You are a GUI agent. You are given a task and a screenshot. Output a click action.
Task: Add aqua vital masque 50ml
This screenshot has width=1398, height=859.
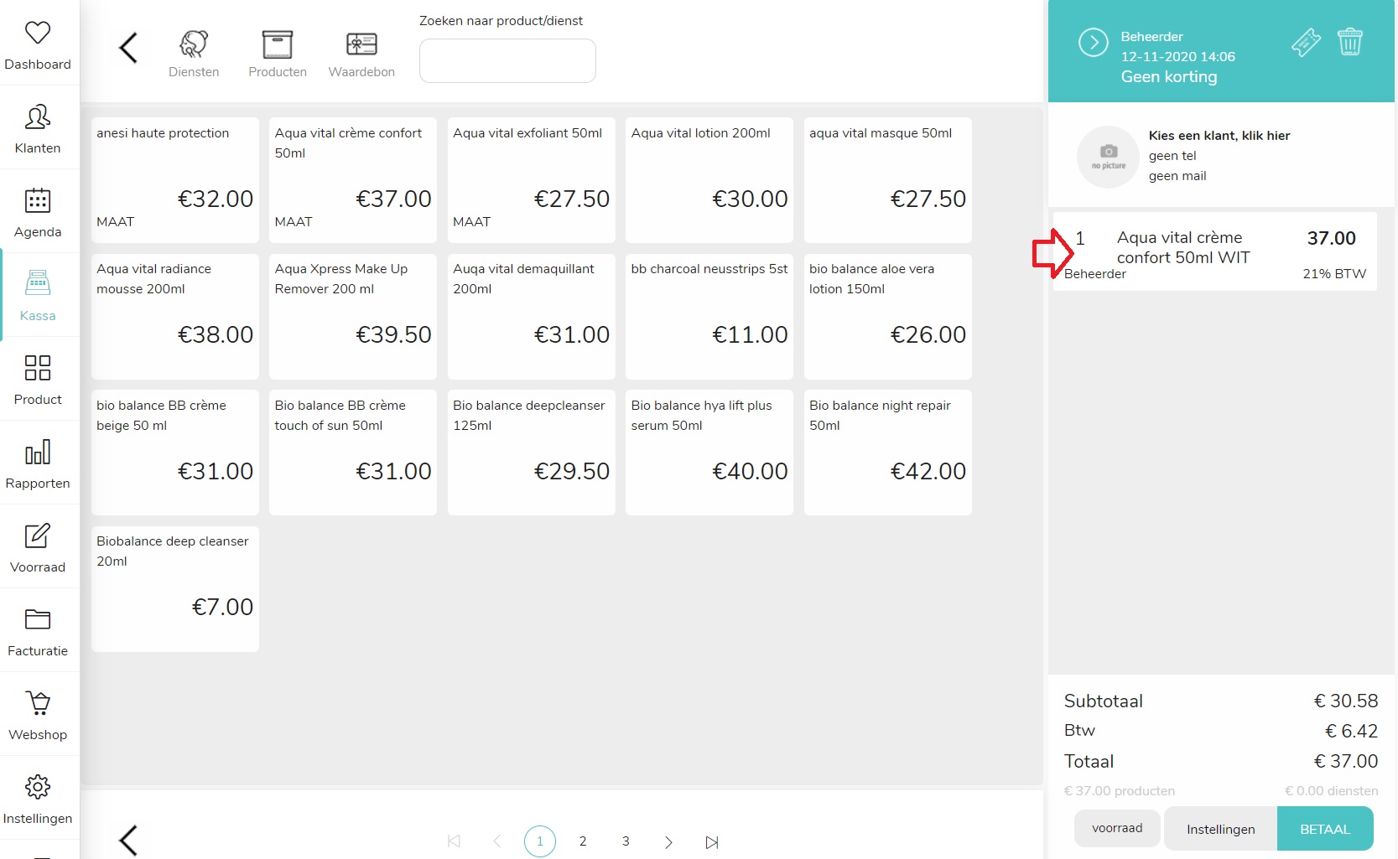888,180
